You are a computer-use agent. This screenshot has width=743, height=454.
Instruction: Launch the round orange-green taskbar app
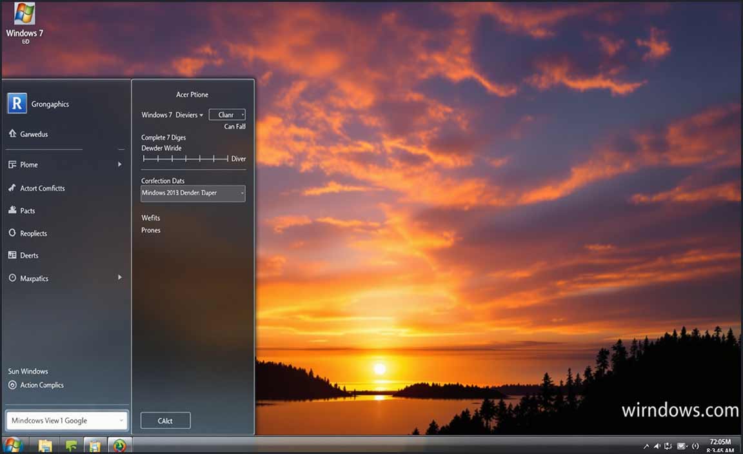coord(119,446)
